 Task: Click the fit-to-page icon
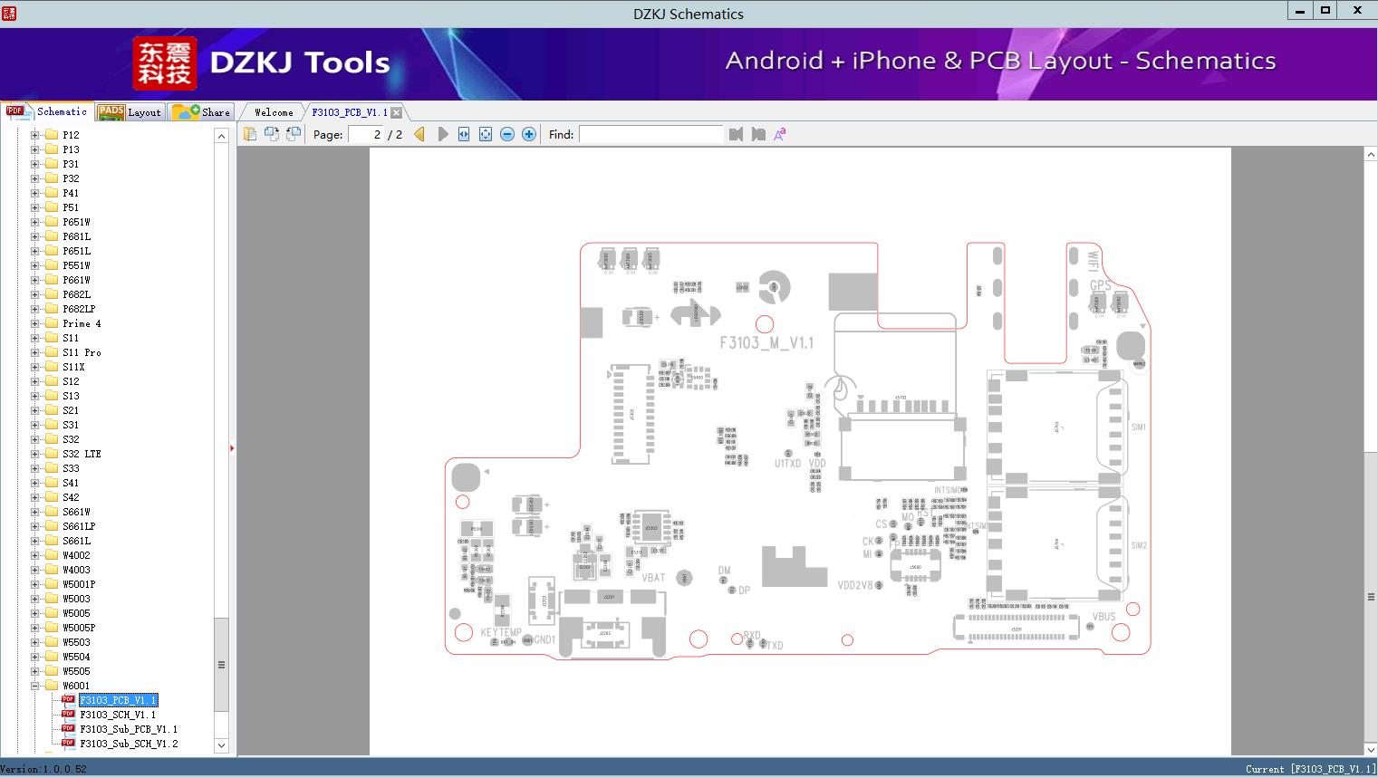[x=486, y=134]
